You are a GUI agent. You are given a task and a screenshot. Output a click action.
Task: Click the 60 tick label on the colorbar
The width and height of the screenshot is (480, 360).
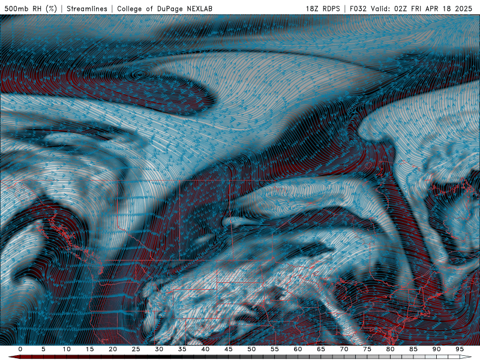click(x=298, y=349)
